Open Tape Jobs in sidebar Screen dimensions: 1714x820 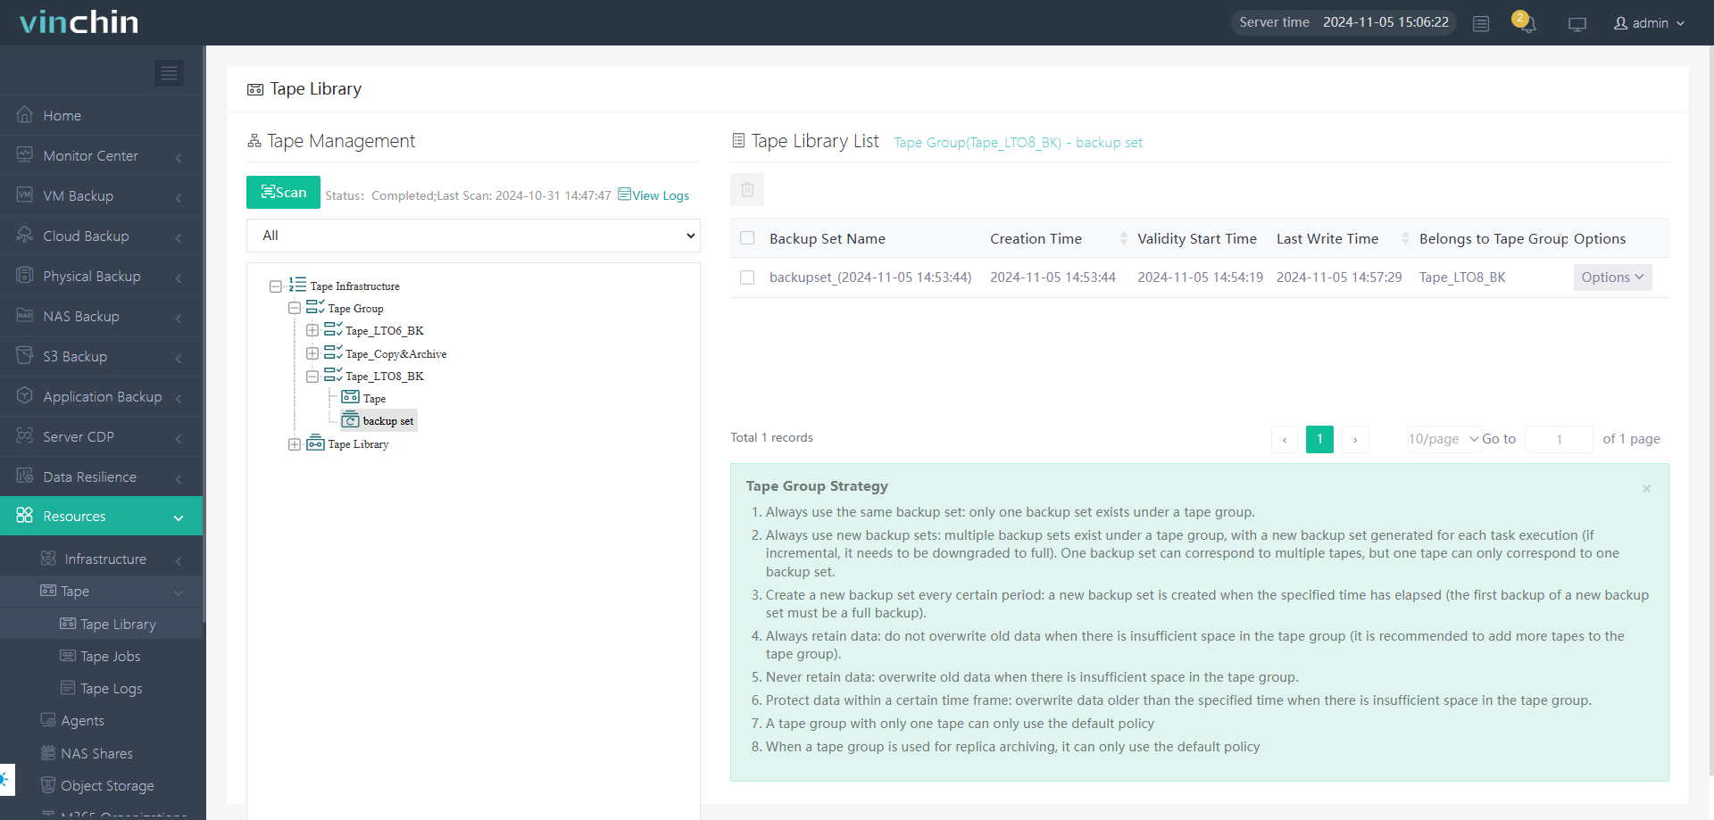pyautogui.click(x=110, y=657)
